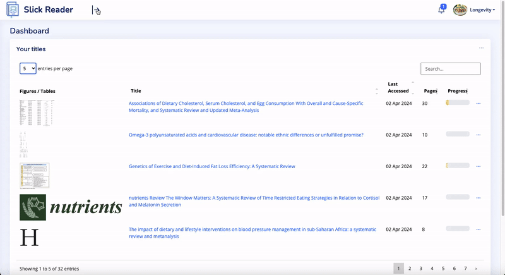Open the notifications bell
This screenshot has height=275, width=505.
click(441, 10)
